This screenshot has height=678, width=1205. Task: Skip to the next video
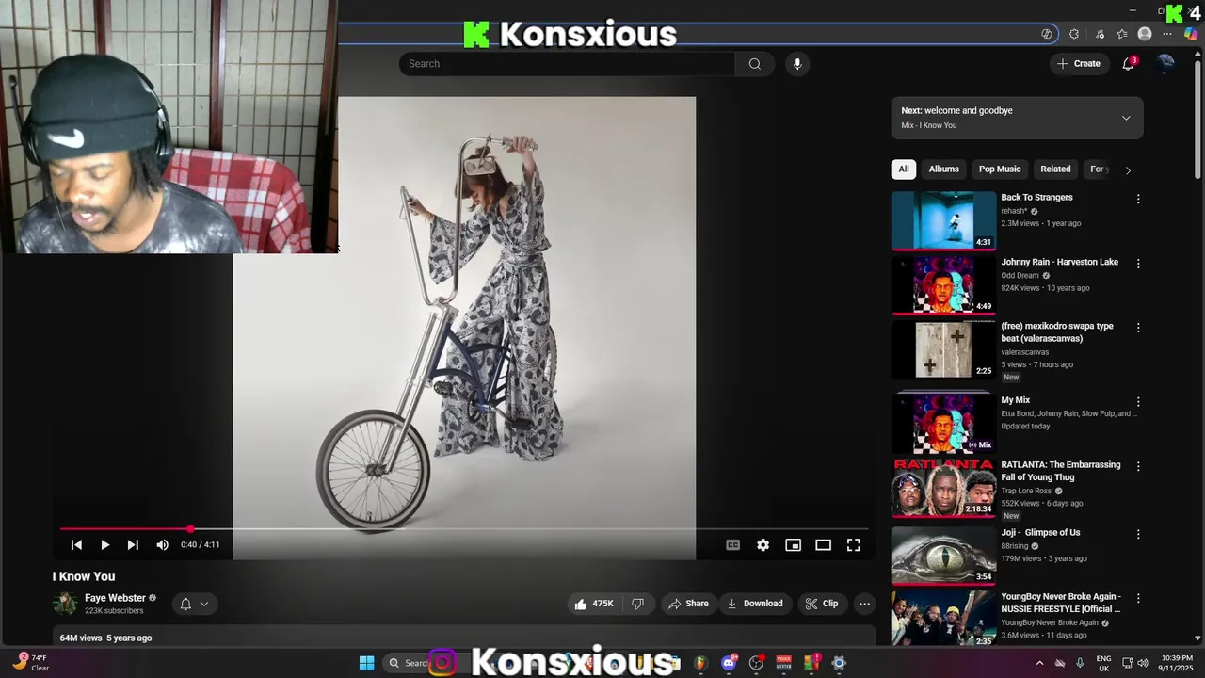(133, 544)
